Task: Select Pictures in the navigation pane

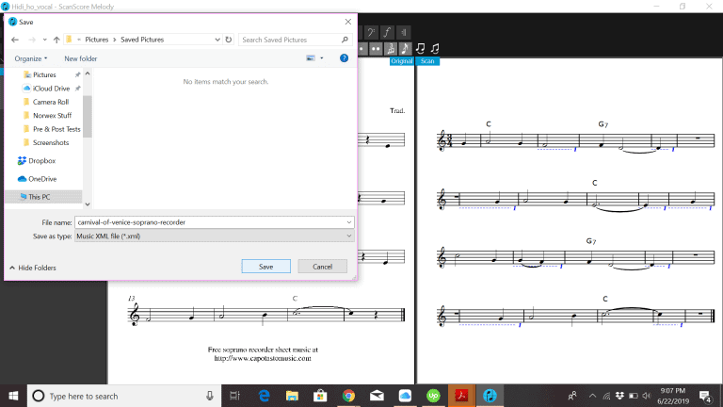Action: coord(44,74)
